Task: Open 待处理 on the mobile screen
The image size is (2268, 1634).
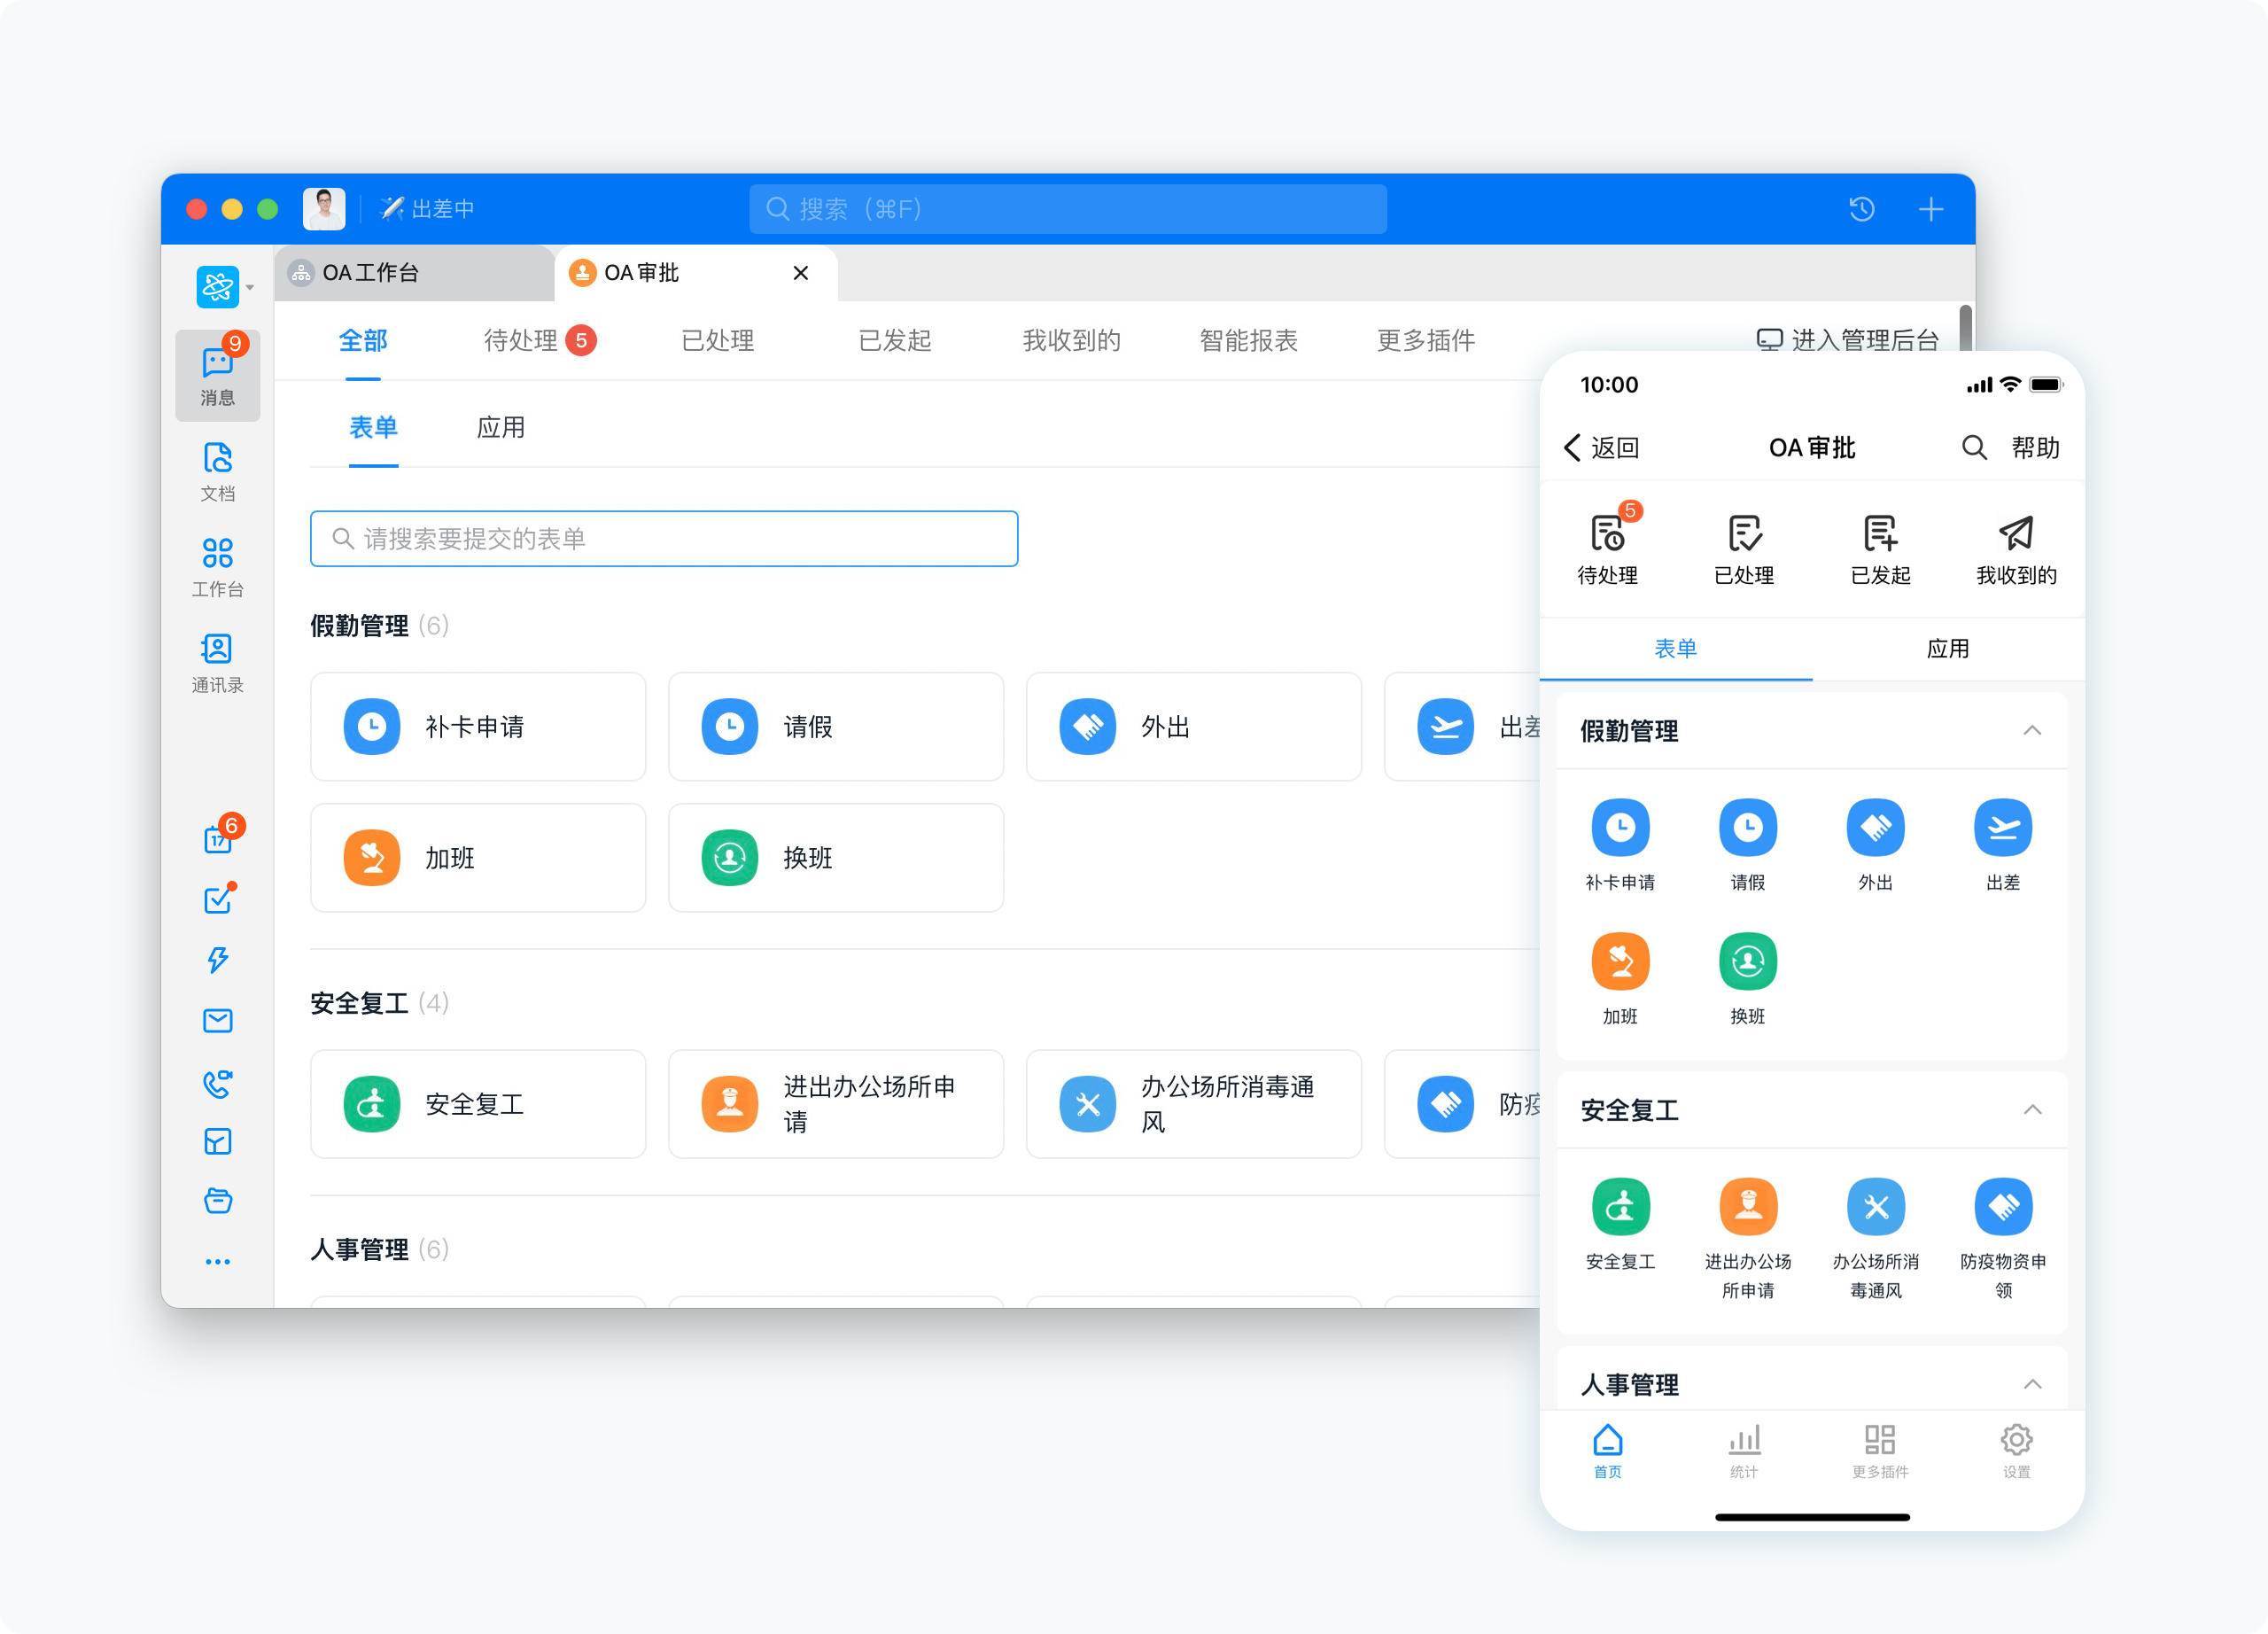Action: (x=1608, y=546)
